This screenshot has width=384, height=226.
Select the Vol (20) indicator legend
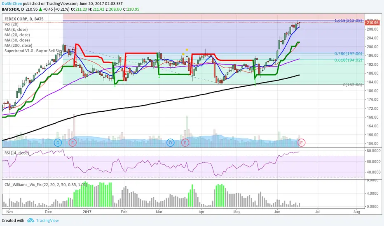pos(11,24)
